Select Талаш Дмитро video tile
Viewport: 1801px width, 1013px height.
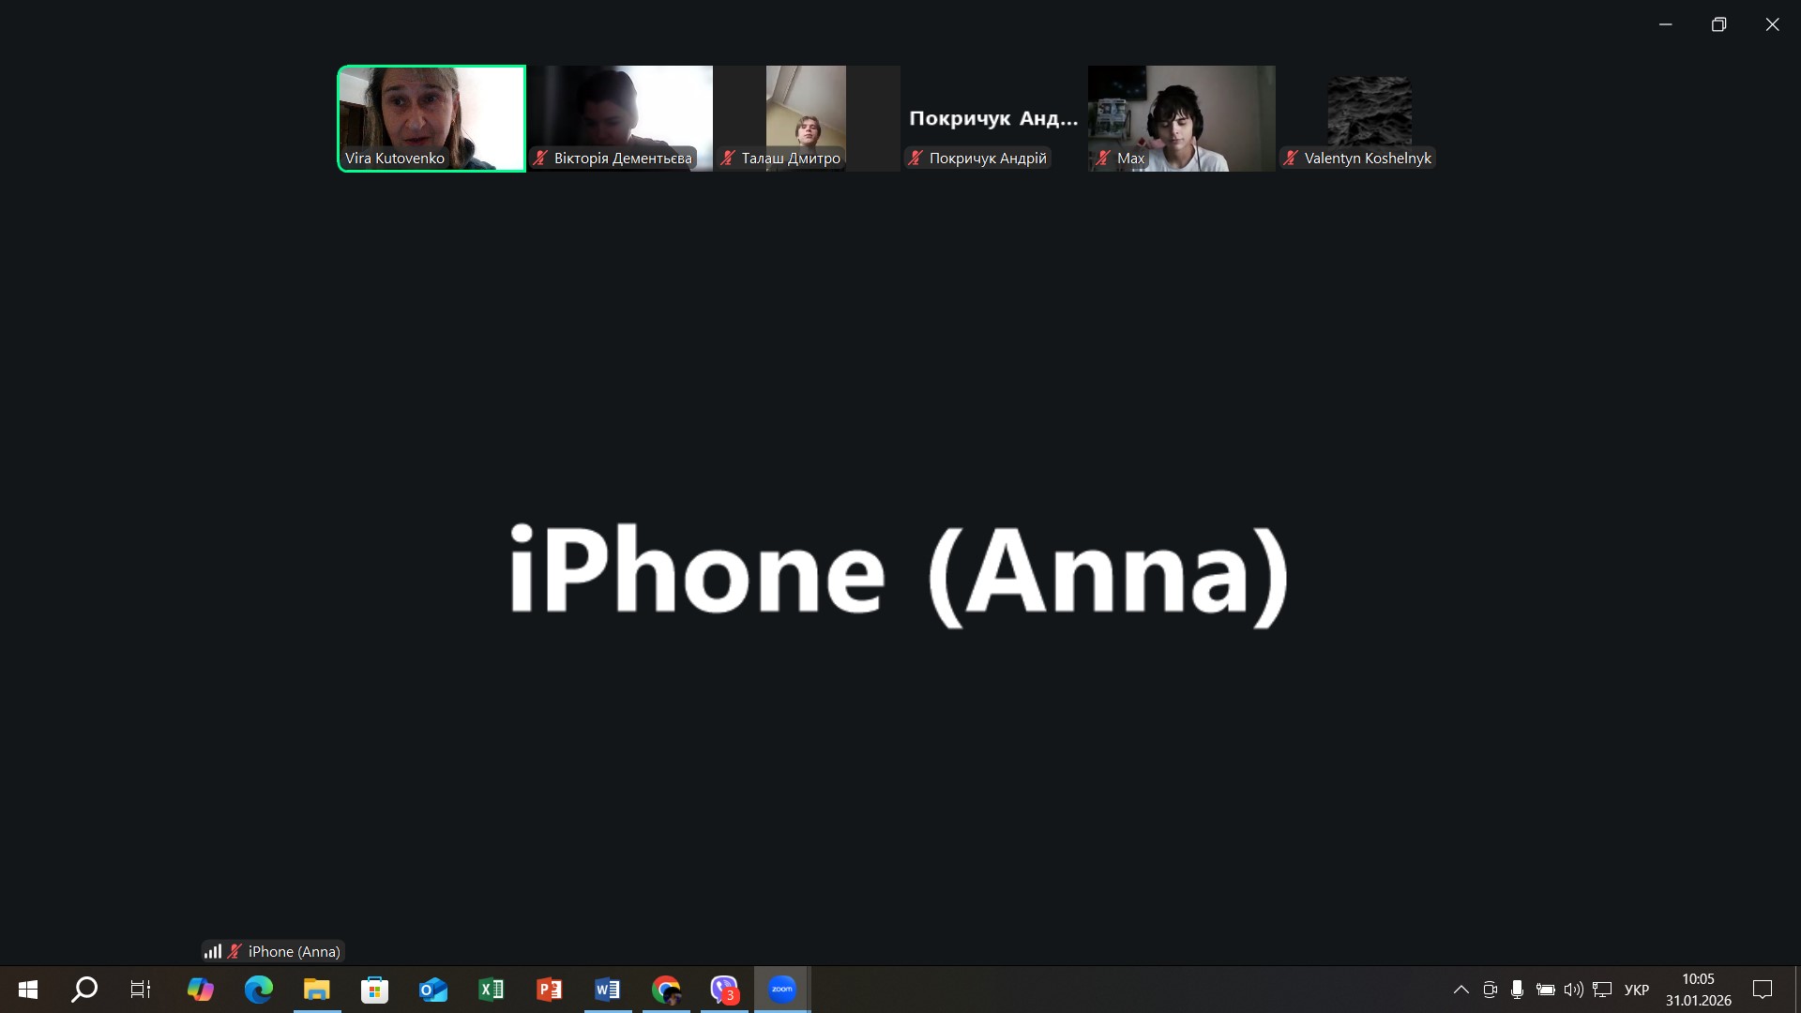[806, 118]
